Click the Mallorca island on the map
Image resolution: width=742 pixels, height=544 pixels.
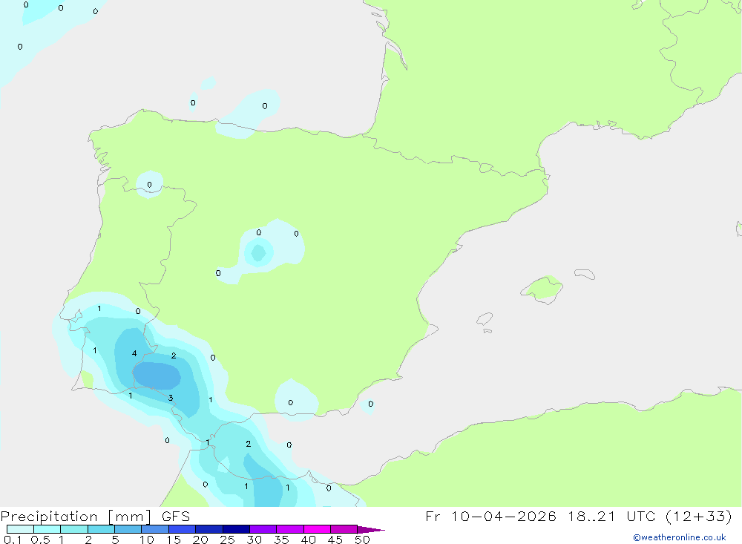(x=542, y=289)
